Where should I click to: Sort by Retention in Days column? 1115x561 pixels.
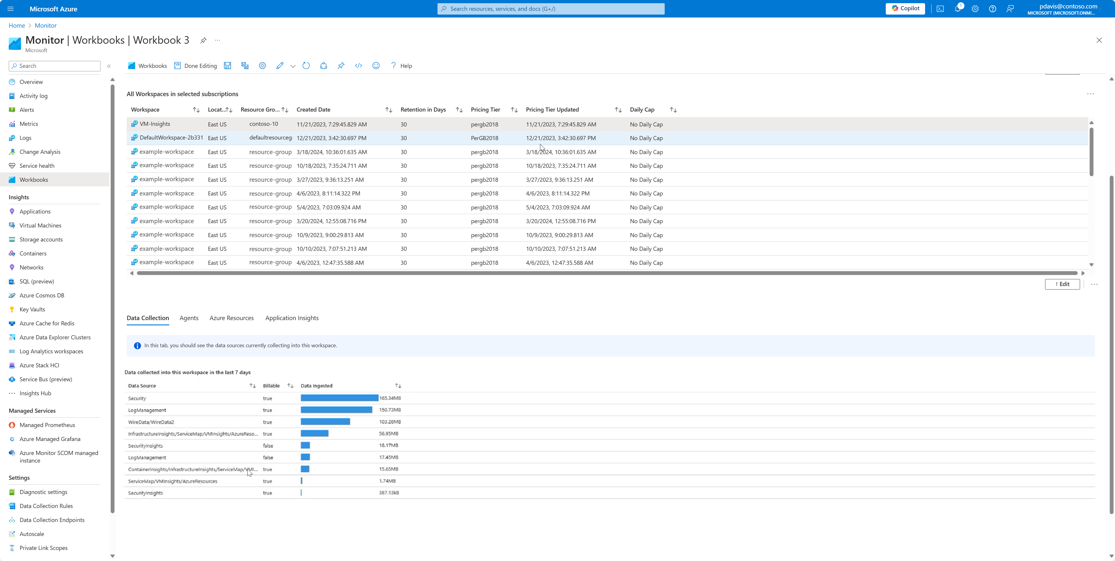[459, 110]
